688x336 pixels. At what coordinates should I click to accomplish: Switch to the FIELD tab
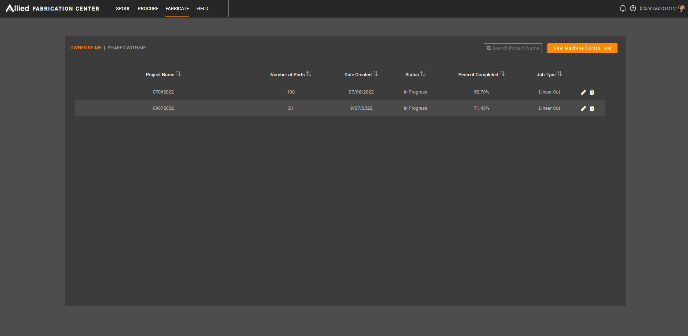[202, 9]
